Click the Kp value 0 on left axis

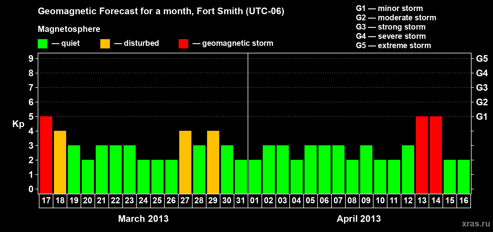pyautogui.click(x=31, y=189)
